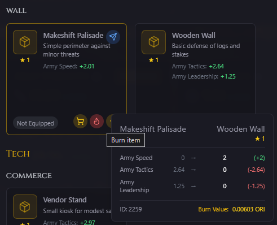Viewport: 277px width, 225px height.
Task: Click the Army Speed row in comparison
Action: [x=192, y=158]
